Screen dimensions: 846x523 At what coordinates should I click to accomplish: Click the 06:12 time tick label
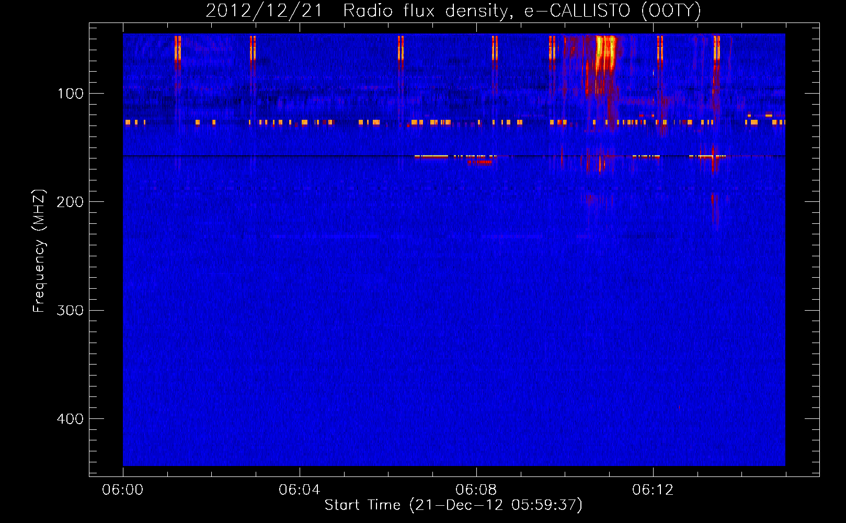653,490
